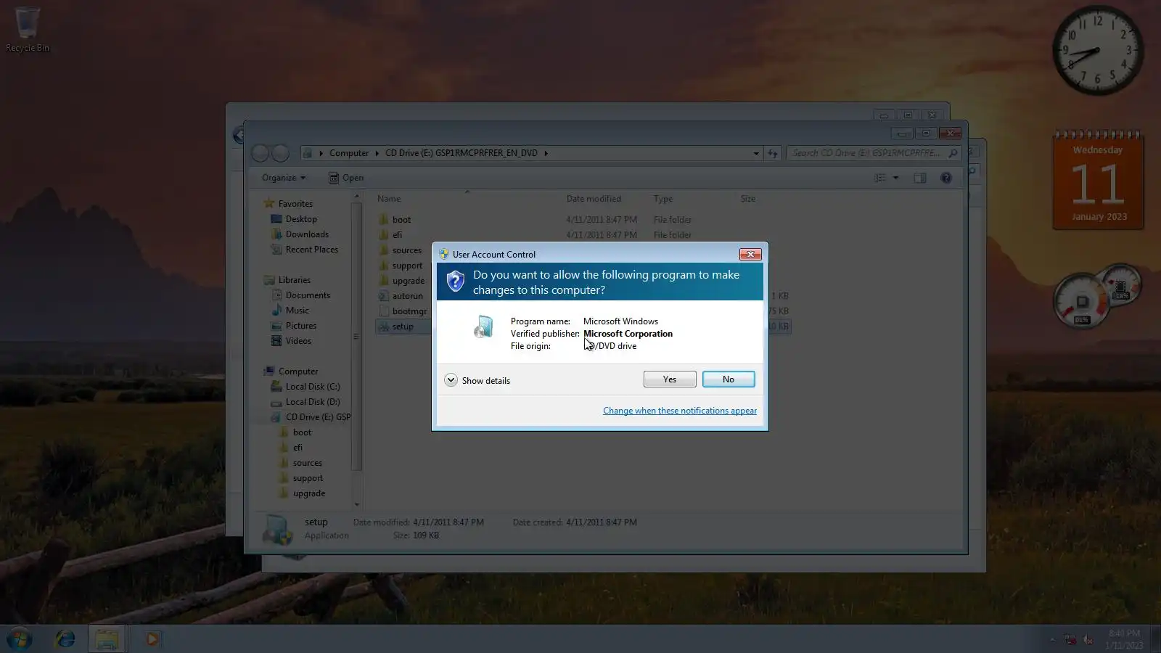Open the Organize menu
Image resolution: width=1161 pixels, height=653 pixels.
point(284,178)
